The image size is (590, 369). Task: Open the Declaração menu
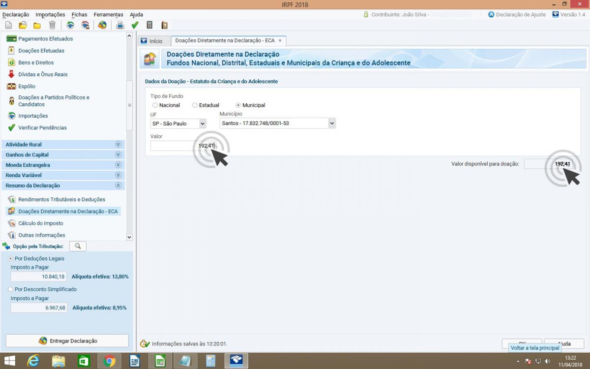click(x=16, y=15)
